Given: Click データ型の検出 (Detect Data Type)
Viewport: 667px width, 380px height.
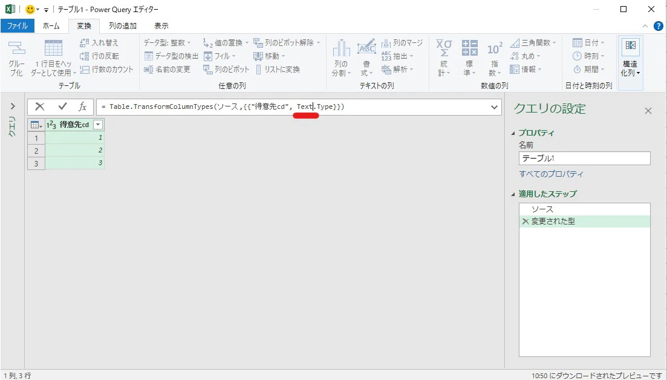Looking at the screenshot, I should coord(171,56).
